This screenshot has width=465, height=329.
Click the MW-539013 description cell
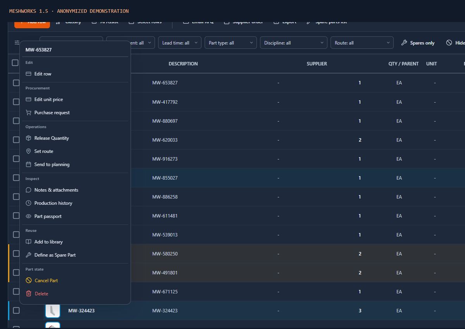[x=165, y=235]
